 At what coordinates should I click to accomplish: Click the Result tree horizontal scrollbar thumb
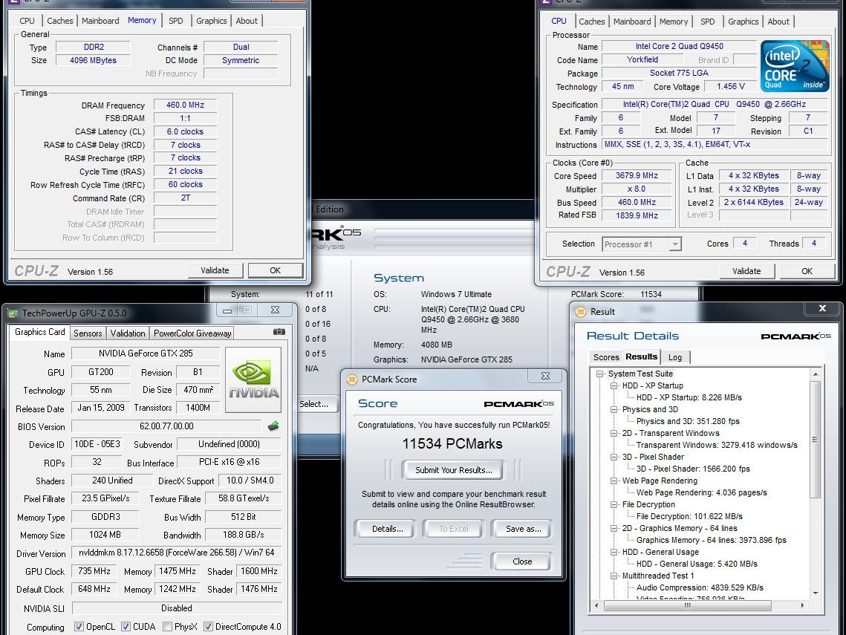pos(687,606)
